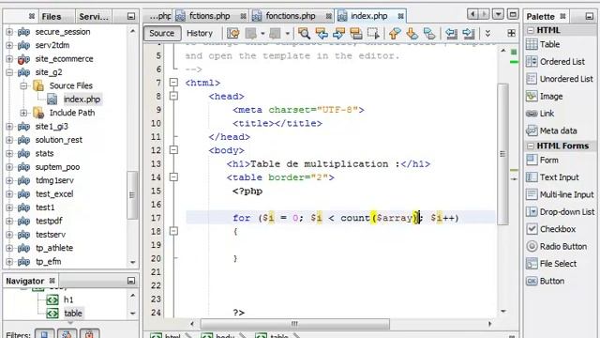
Task: Click Find Next Occurrence icon
Action: click(x=338, y=34)
